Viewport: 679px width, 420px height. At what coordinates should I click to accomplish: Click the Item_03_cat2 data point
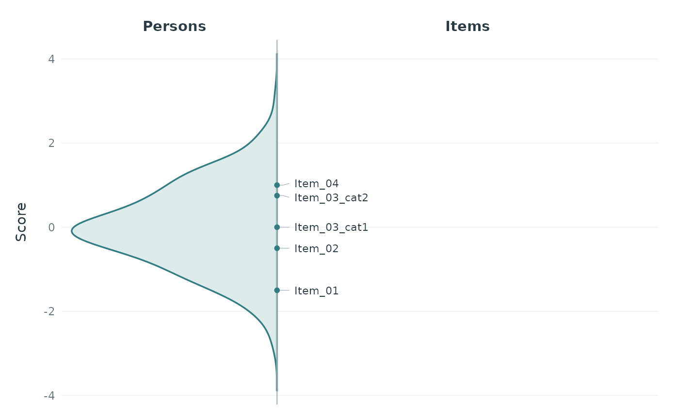coord(277,195)
